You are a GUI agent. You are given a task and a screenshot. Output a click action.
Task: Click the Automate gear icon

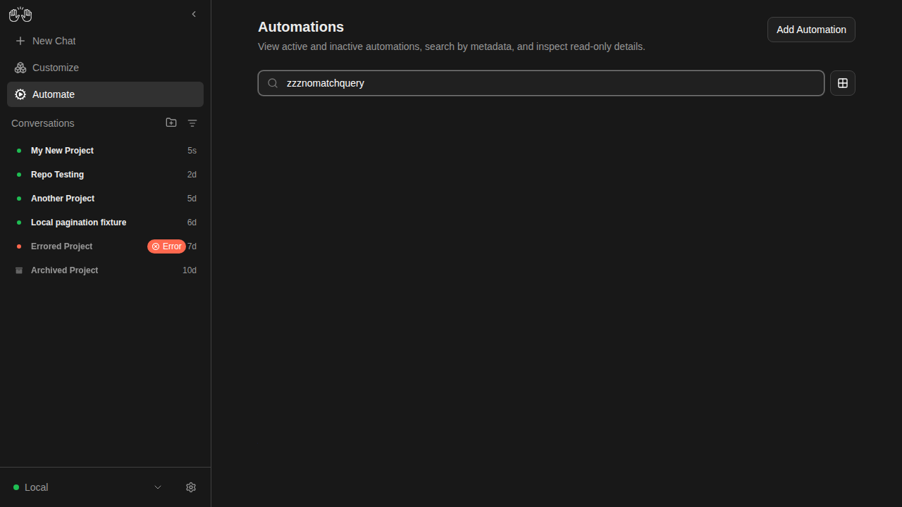point(20,94)
